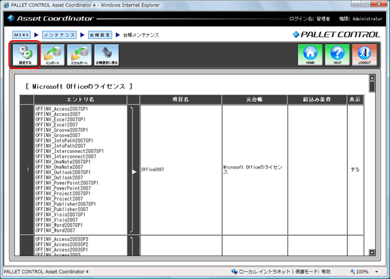This screenshot has height=279, width=390.
Task: Select entry OFFINV_OneNote2007
Action: click(x=59, y=167)
